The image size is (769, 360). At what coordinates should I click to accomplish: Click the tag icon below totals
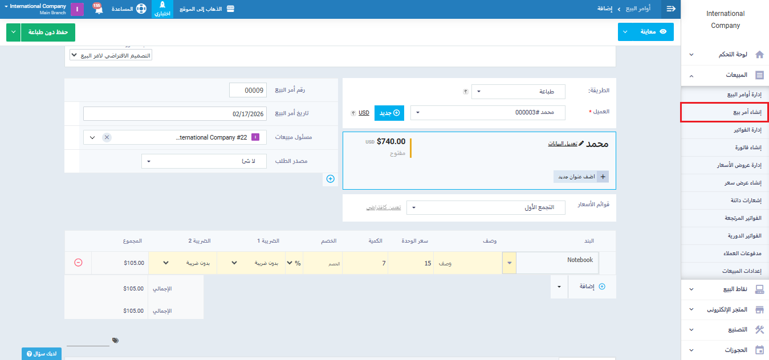pos(116,340)
